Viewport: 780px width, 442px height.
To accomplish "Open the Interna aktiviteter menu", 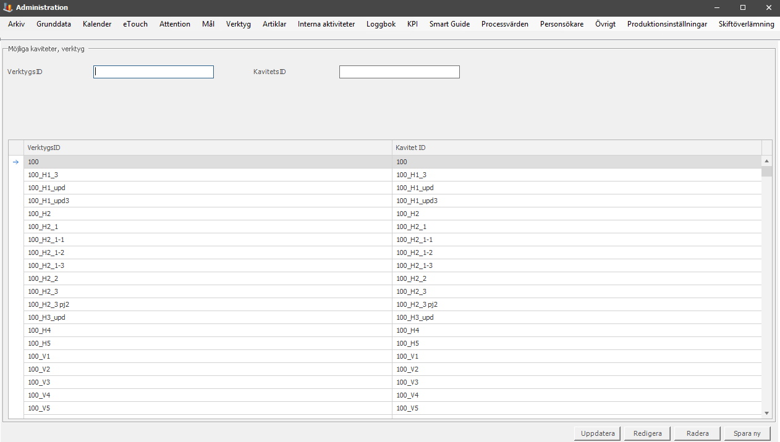I will (326, 24).
